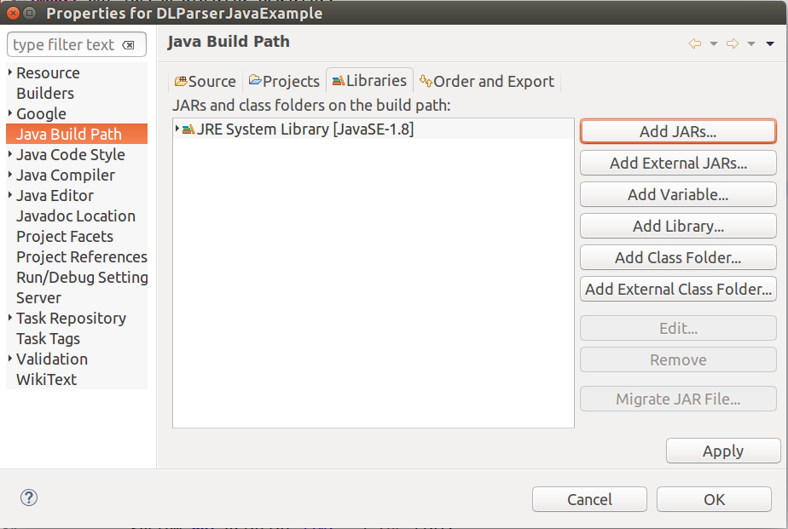Click Add Class Folder button
The width and height of the screenshot is (788, 529).
click(x=678, y=257)
